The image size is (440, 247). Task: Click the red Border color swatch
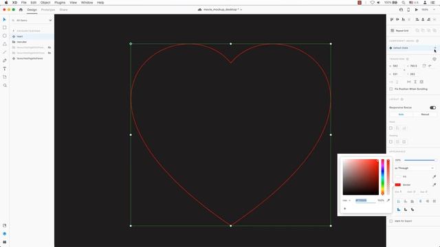(x=398, y=185)
